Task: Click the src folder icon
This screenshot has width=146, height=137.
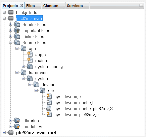Action: pyautogui.click(x=43, y=91)
